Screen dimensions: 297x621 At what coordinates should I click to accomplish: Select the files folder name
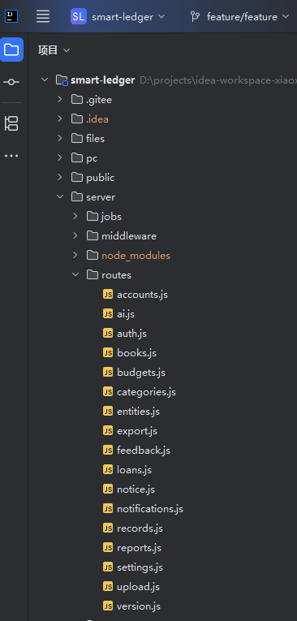point(96,139)
